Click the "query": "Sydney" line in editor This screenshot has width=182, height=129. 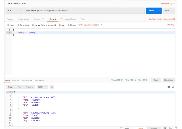coord(94,32)
